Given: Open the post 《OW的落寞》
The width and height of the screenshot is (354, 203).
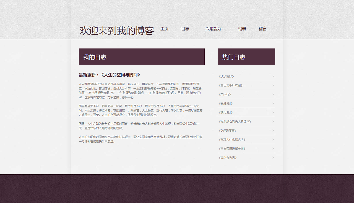Looking at the screenshot, I should [227, 131].
